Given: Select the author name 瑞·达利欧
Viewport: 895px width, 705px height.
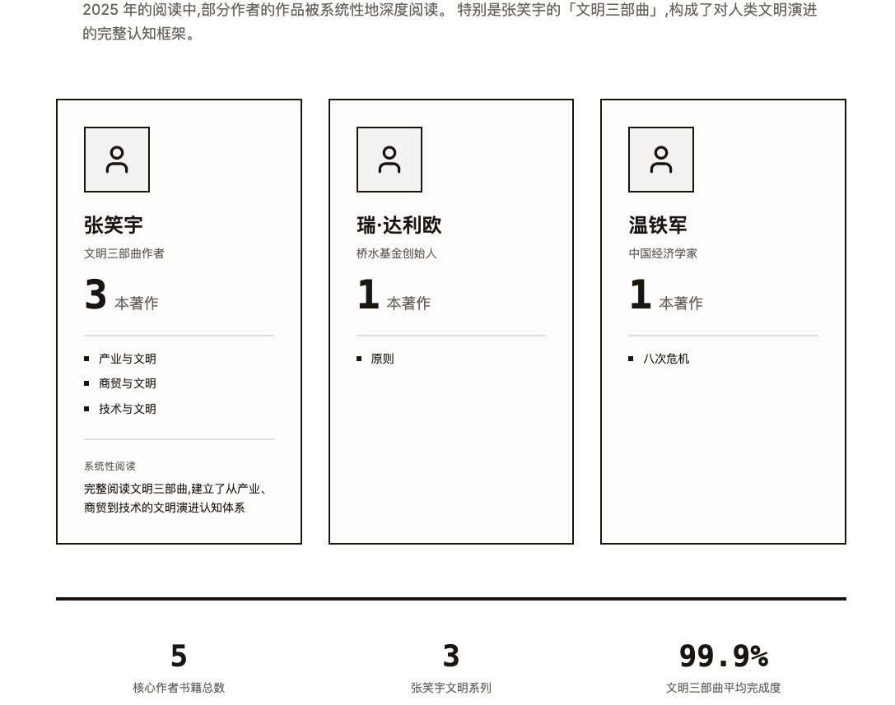Looking at the screenshot, I should coord(399,225).
